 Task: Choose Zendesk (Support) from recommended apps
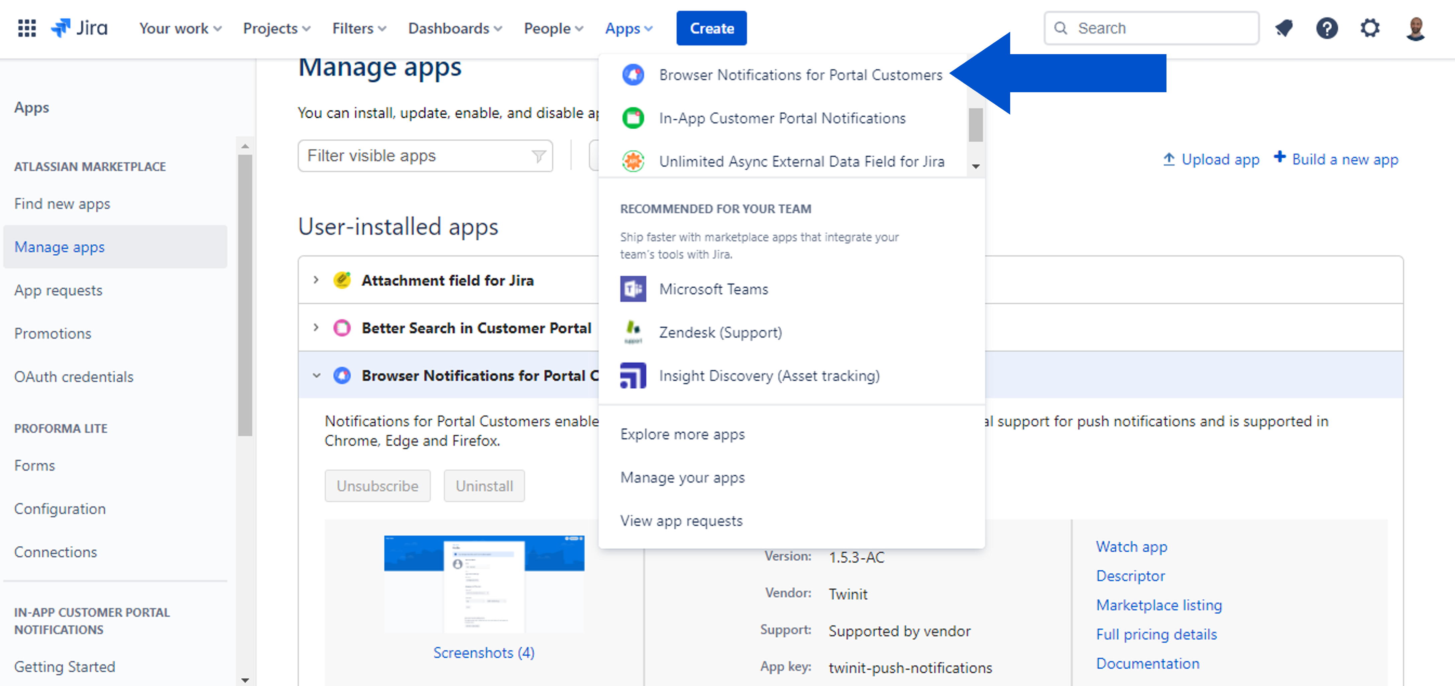pyautogui.click(x=791, y=332)
